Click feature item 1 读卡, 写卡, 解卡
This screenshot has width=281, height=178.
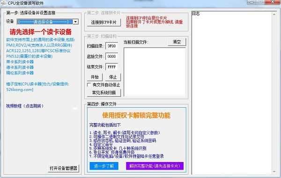click(125, 133)
